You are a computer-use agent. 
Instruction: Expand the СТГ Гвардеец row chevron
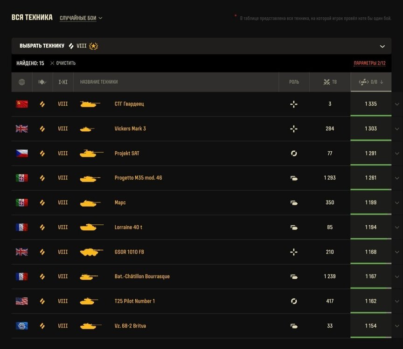coord(397,104)
